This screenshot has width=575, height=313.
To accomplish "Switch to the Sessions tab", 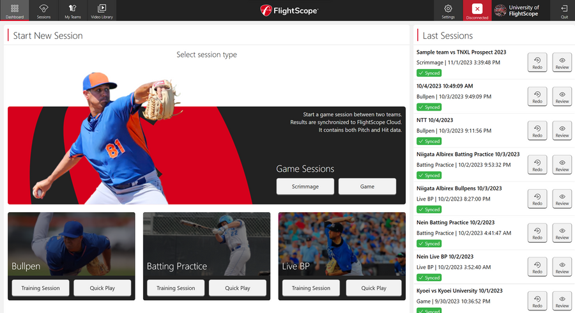I will coord(43,10).
